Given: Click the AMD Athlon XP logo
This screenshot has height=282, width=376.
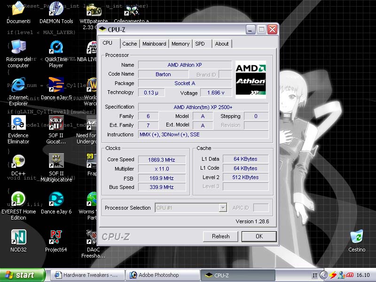Looking at the screenshot, I should point(251,79).
